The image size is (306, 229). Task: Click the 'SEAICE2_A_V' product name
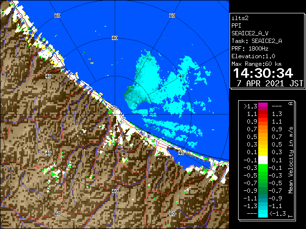tap(250, 33)
